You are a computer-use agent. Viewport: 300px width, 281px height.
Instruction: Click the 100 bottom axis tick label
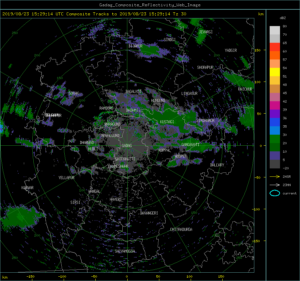[x=189, y=277]
